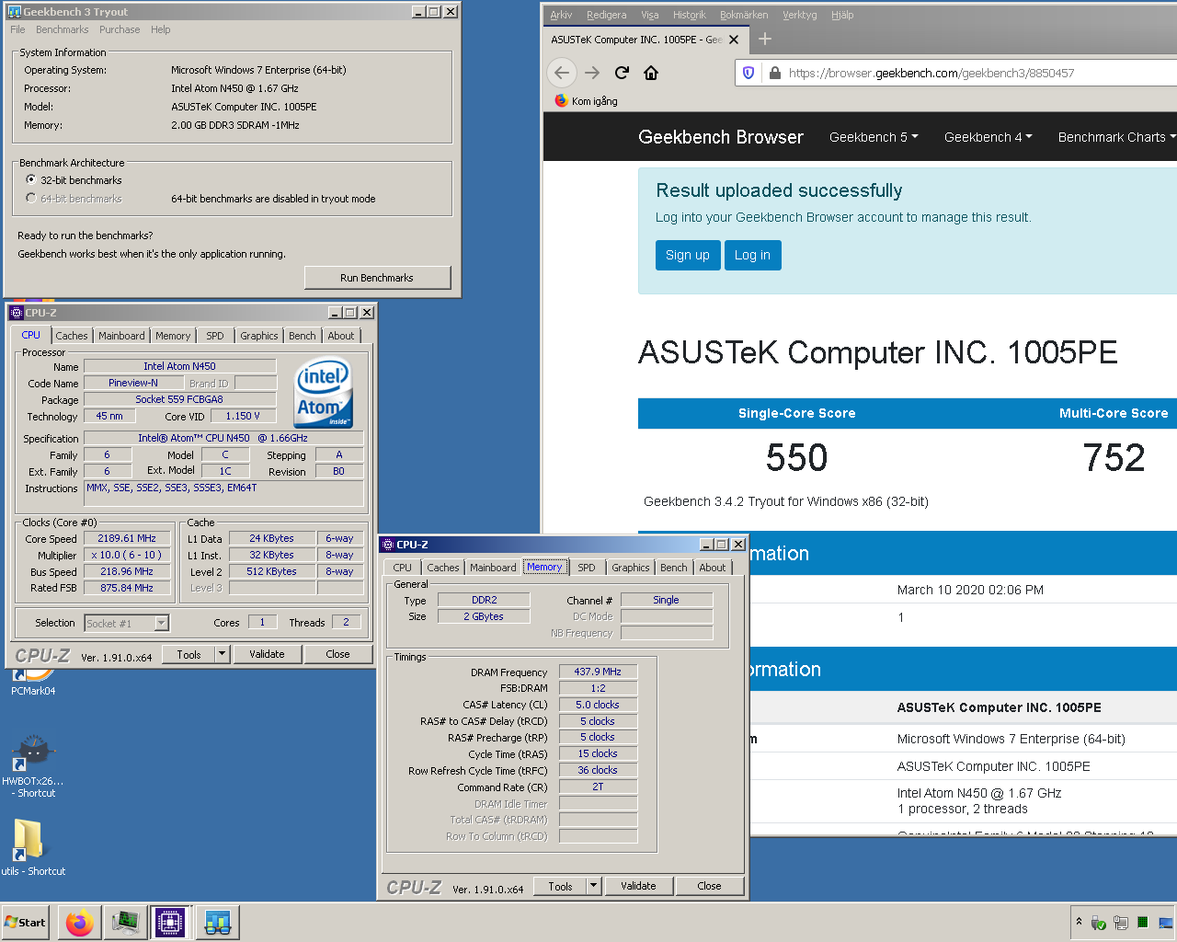Switch to SPD tab in back CPU-Z
Screen dimensions: 1177x942
[215, 336]
